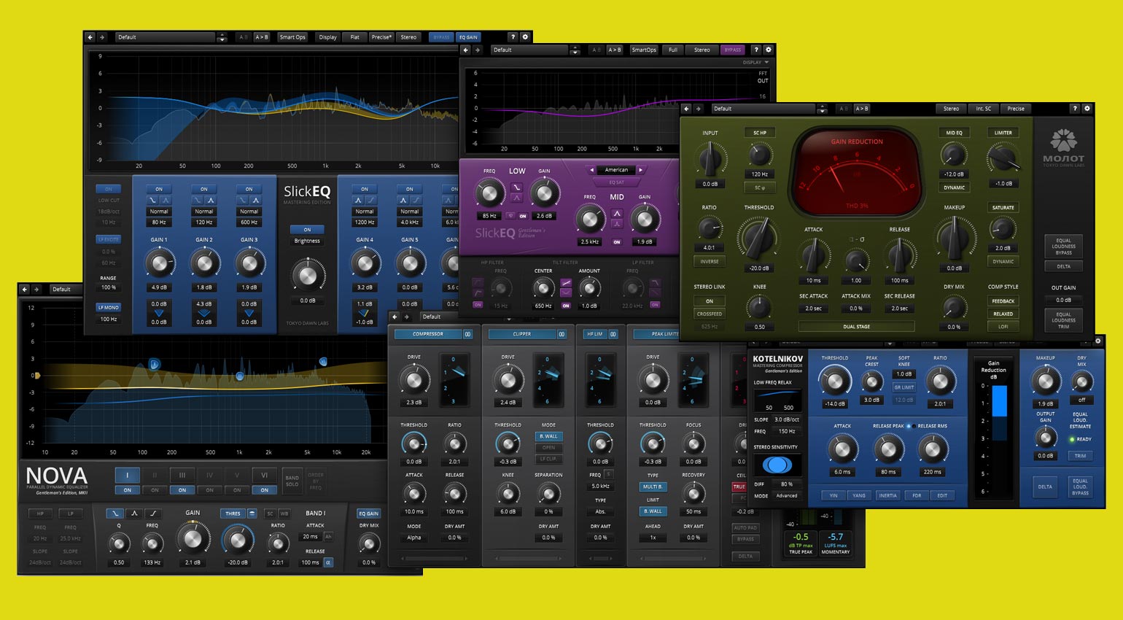The height and width of the screenshot is (620, 1123).
Task: Click DUAL STAGE button in Molot
Action: [x=856, y=327]
